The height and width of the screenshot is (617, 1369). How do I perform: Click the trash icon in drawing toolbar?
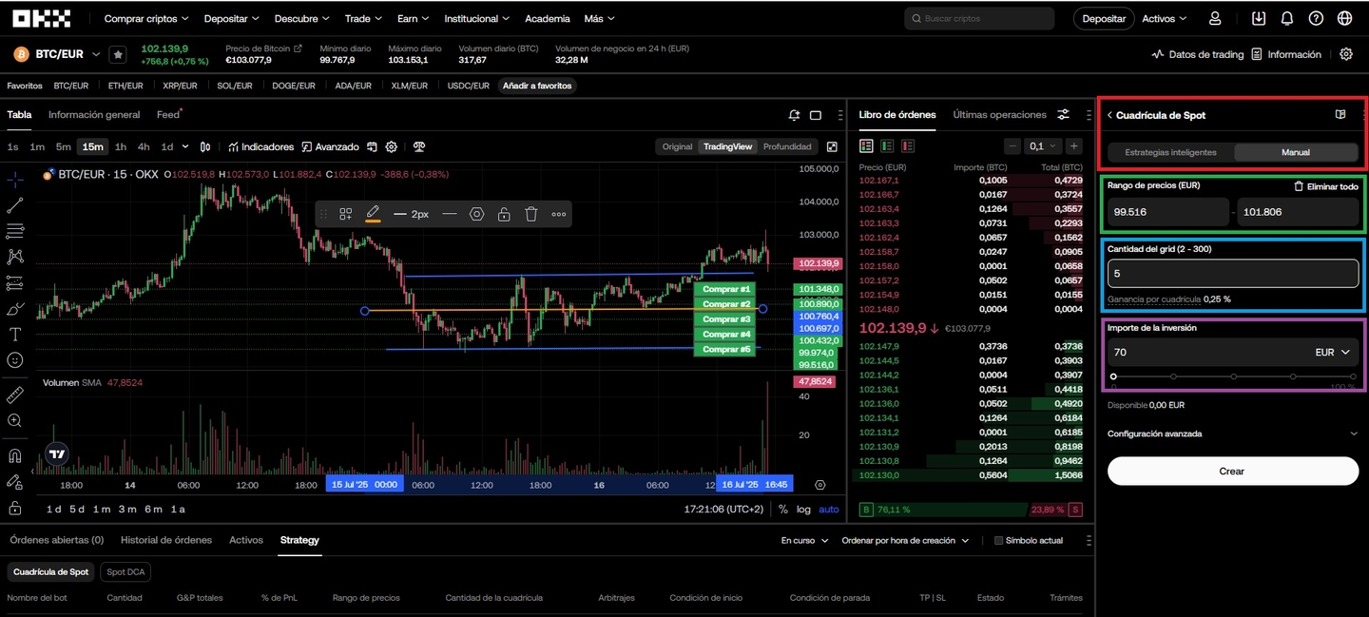[531, 214]
